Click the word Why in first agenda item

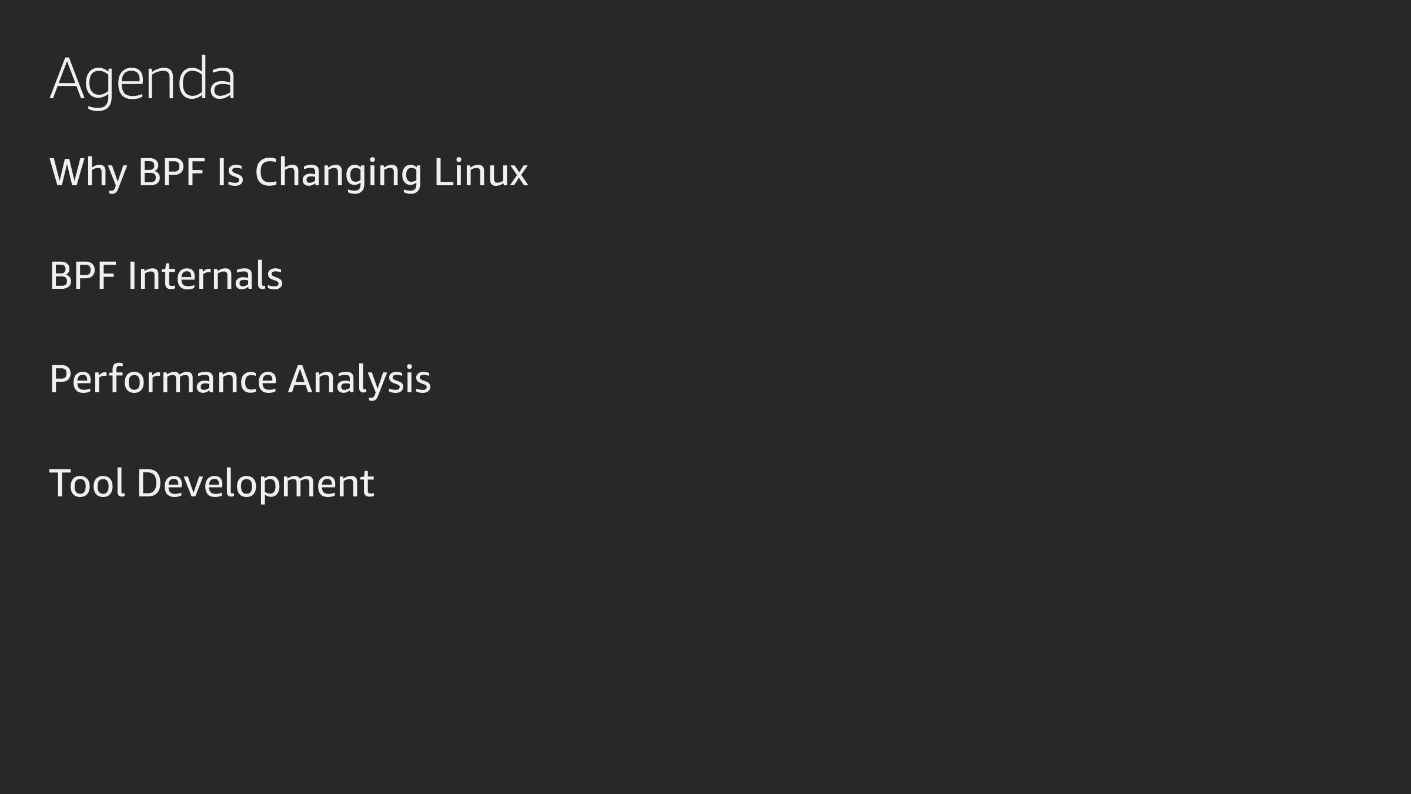tap(88, 173)
